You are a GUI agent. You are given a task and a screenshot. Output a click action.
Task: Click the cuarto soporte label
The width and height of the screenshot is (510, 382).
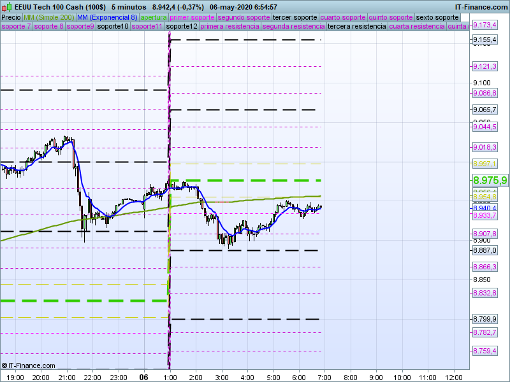[343, 17]
